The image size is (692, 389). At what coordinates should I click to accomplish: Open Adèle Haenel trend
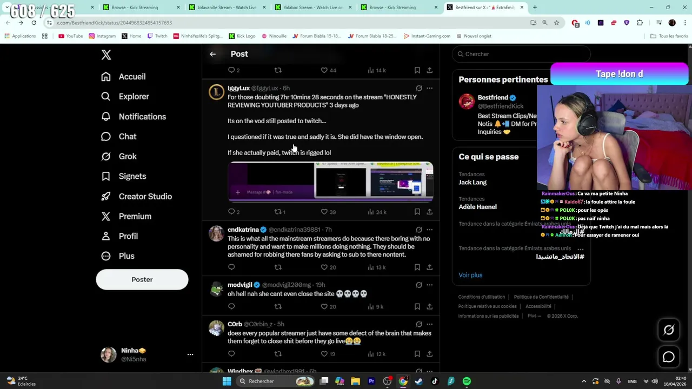click(477, 207)
